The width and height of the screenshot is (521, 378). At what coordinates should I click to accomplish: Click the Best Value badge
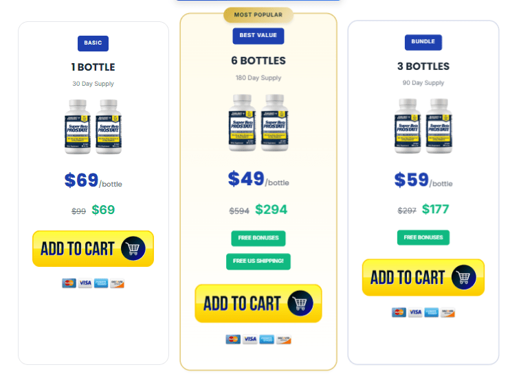coord(258,36)
